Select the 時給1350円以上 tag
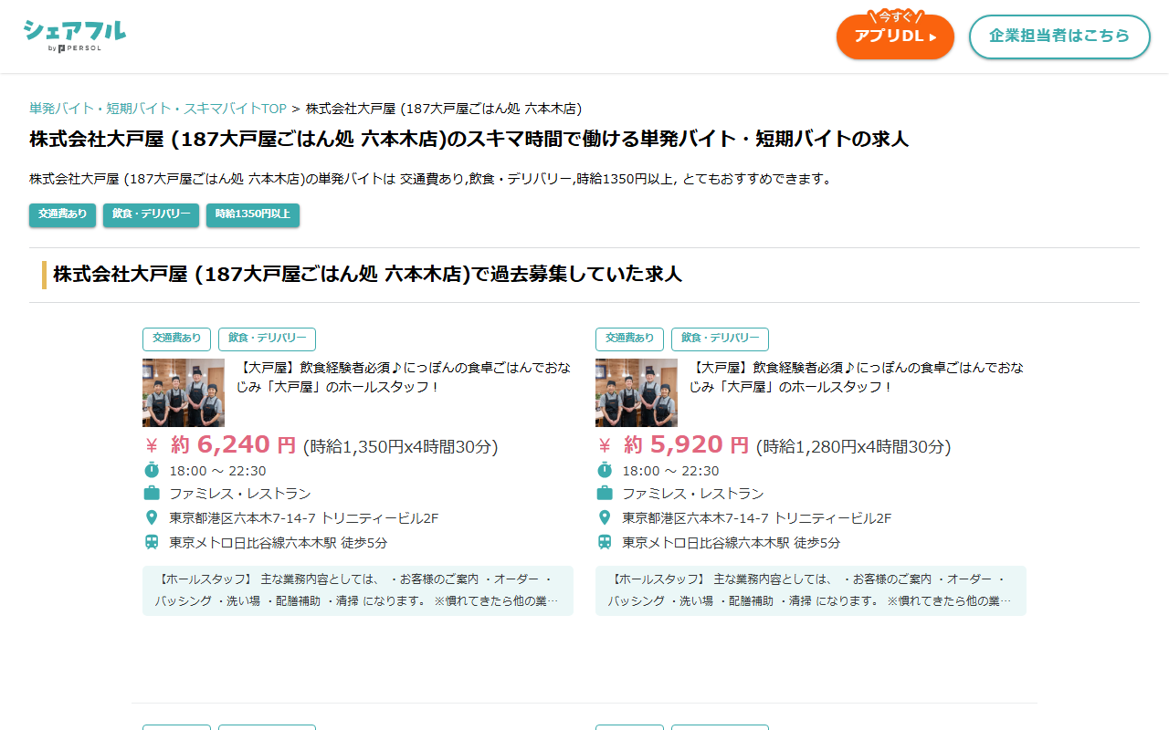This screenshot has width=1169, height=730. click(253, 214)
